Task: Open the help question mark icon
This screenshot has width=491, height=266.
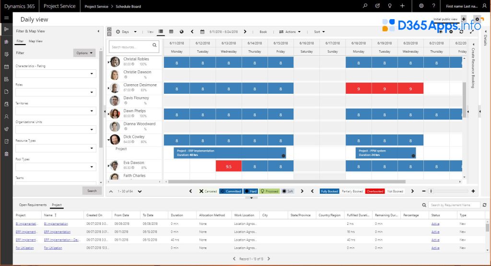Action: coord(433,6)
